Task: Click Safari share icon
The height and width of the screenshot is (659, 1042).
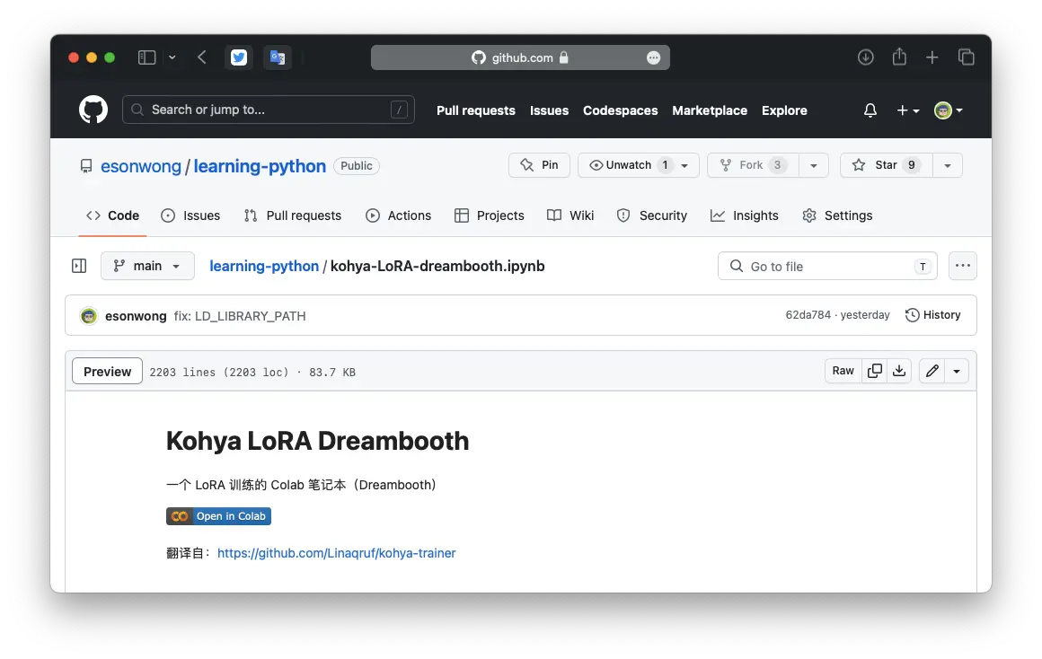Action: coord(899,57)
